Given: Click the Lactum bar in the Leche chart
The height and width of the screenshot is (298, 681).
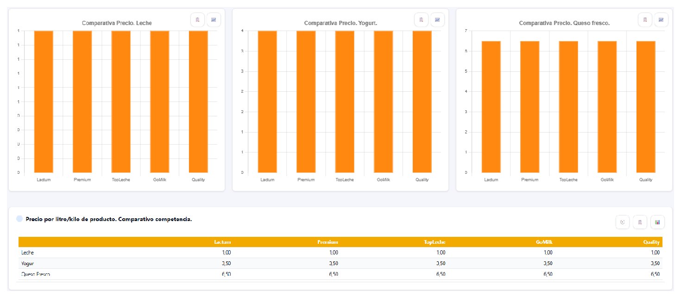Looking at the screenshot, I should coord(44,101).
